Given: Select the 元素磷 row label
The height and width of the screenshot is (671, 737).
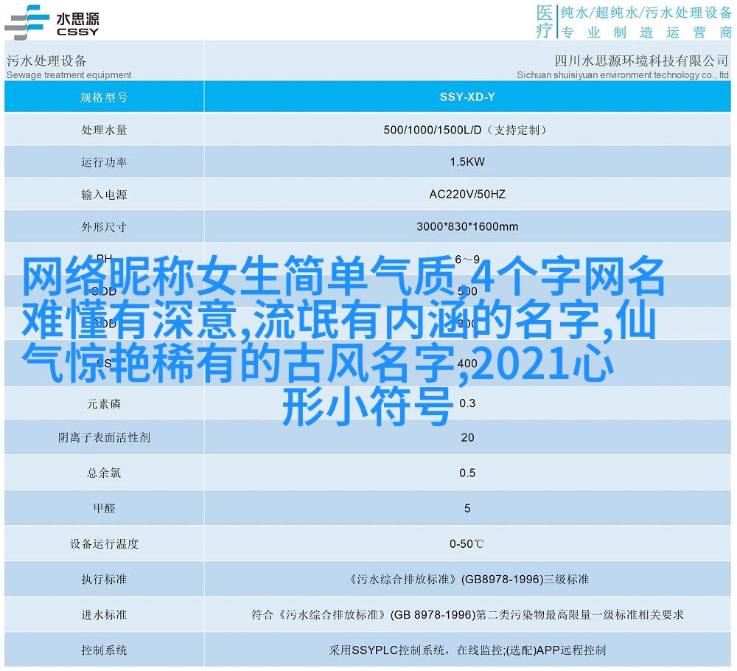Looking at the screenshot, I should tap(104, 404).
